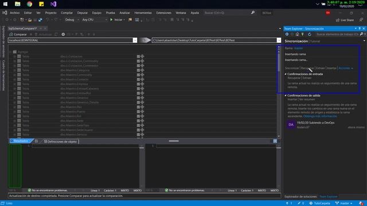Collapse the Confirmaciones de entrada section

286,74
